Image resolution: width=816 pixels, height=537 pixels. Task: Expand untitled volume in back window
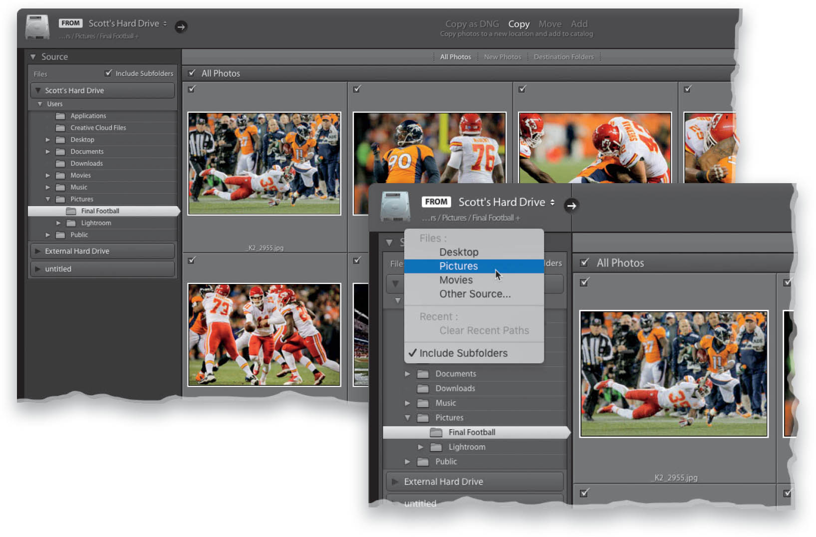pos(38,268)
